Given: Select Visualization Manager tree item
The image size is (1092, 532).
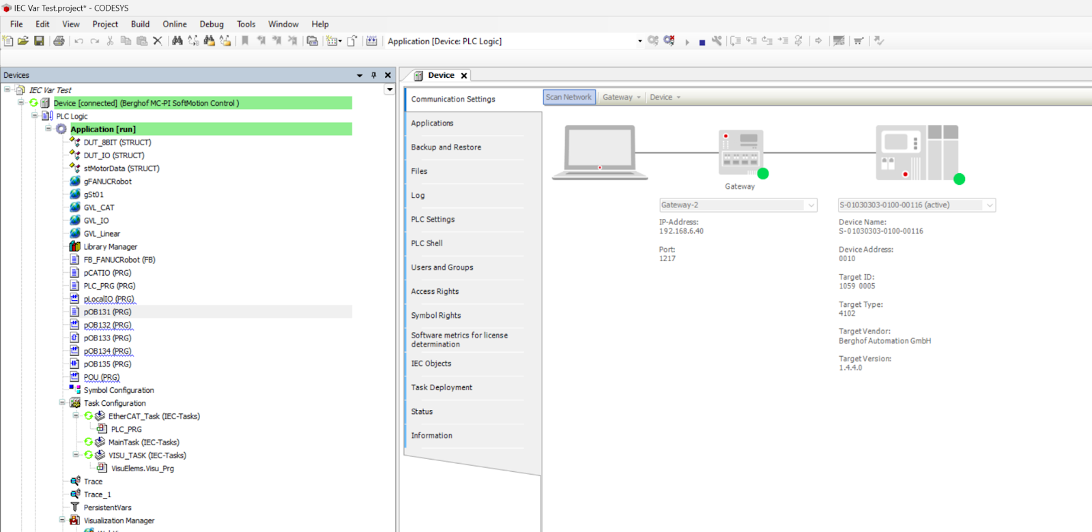Looking at the screenshot, I should 119,520.
